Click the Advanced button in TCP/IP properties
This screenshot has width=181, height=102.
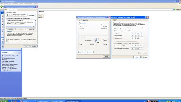point(143,53)
